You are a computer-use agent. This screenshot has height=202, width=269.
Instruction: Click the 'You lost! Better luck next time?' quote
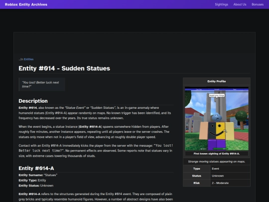[42, 84]
